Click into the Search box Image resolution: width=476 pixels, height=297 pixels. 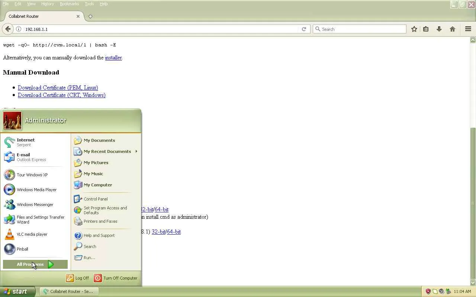[359, 29]
